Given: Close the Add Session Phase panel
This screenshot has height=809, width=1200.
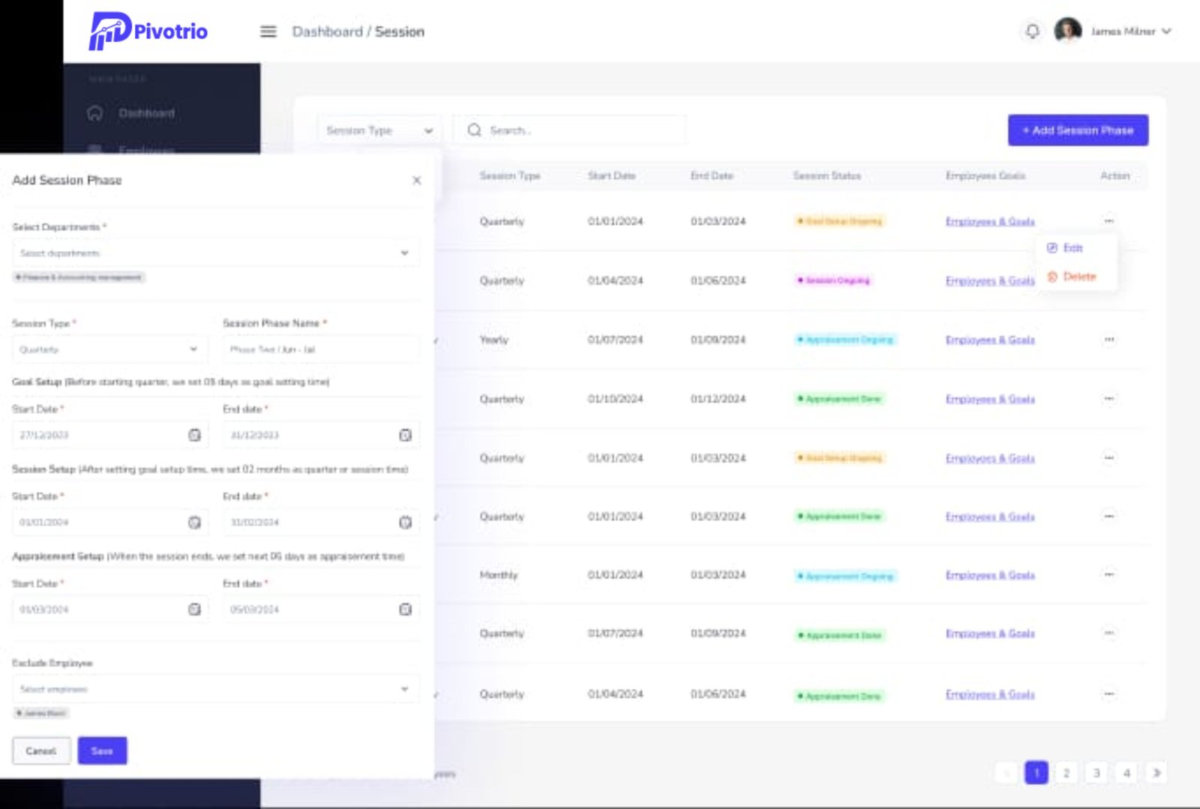Looking at the screenshot, I should [416, 181].
